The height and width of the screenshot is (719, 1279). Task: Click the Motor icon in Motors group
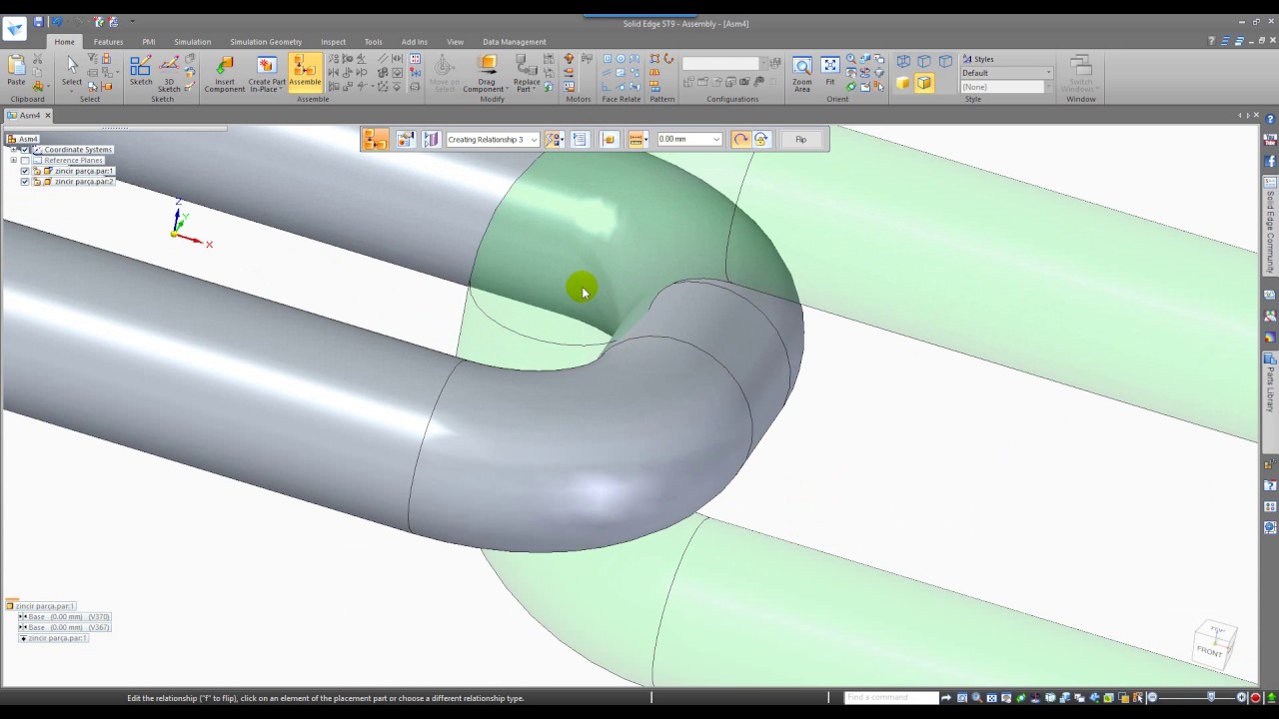pyautogui.click(x=570, y=60)
